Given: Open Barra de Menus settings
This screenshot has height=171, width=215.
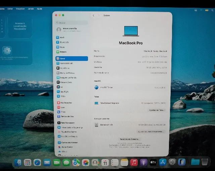Looking at the screenshot, I should click(66, 73).
